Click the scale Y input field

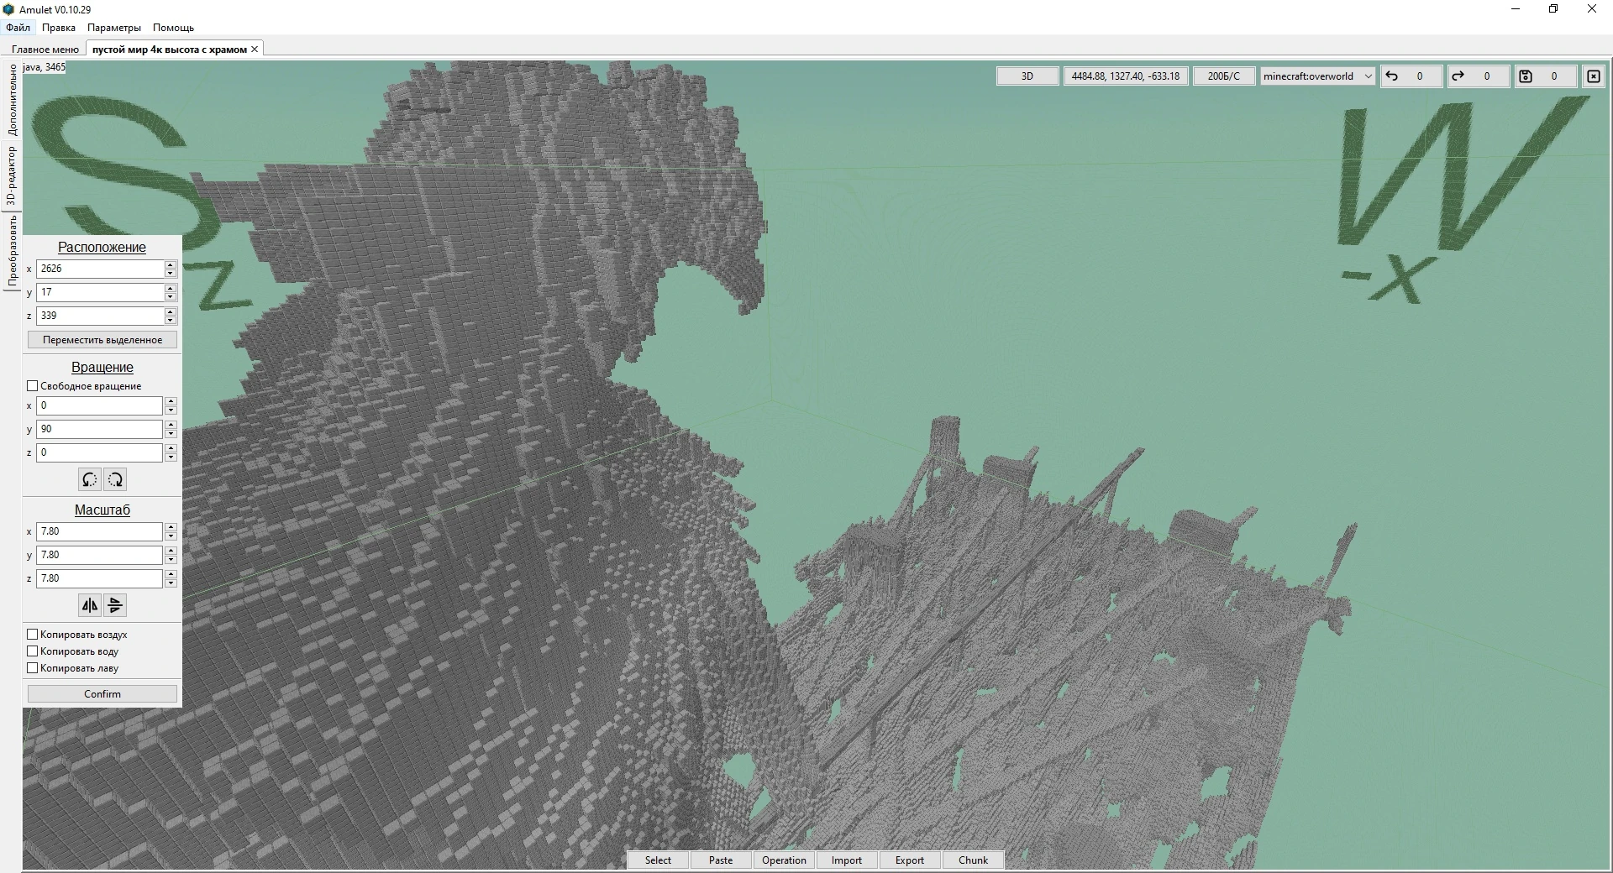point(100,555)
